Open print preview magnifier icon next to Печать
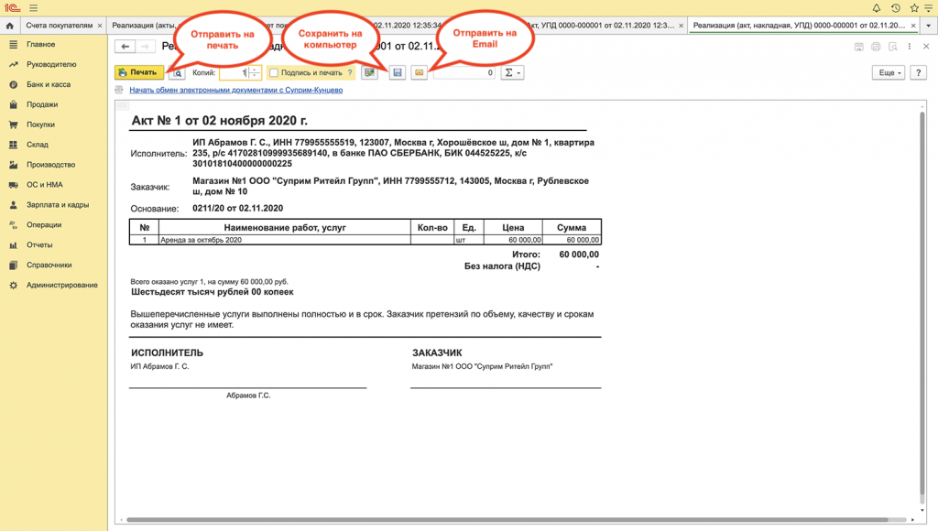 (x=178, y=73)
